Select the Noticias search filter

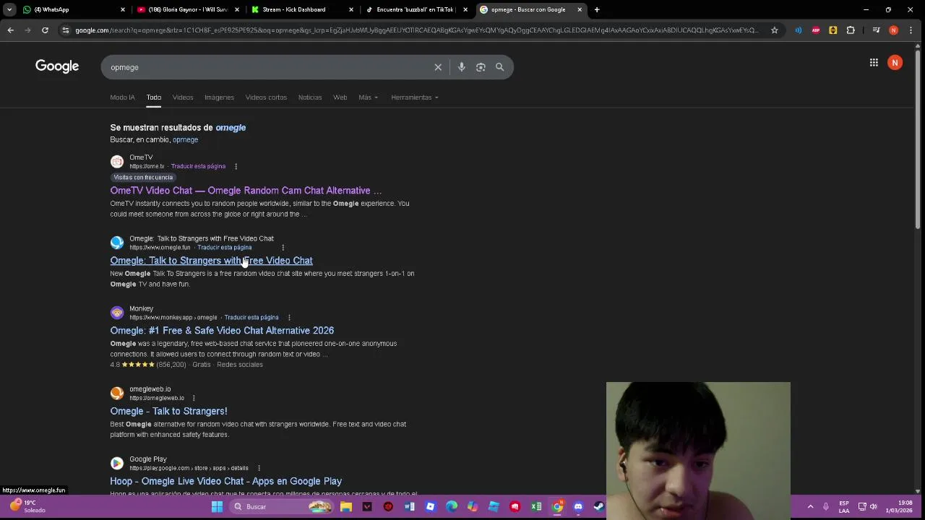coord(310,97)
